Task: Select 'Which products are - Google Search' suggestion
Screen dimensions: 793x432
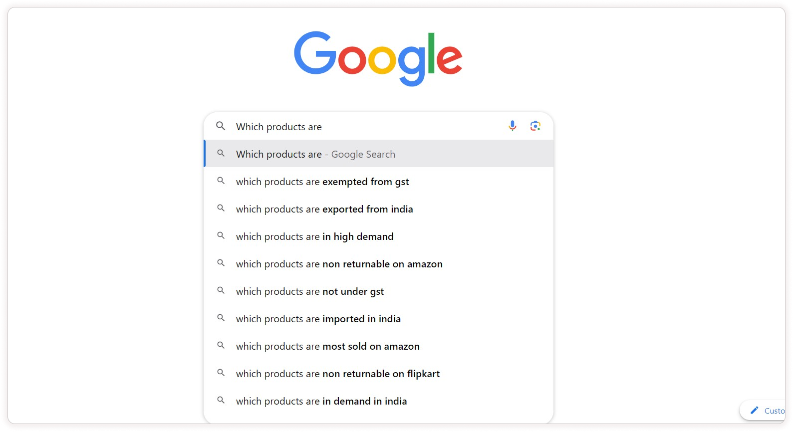Action: [315, 154]
